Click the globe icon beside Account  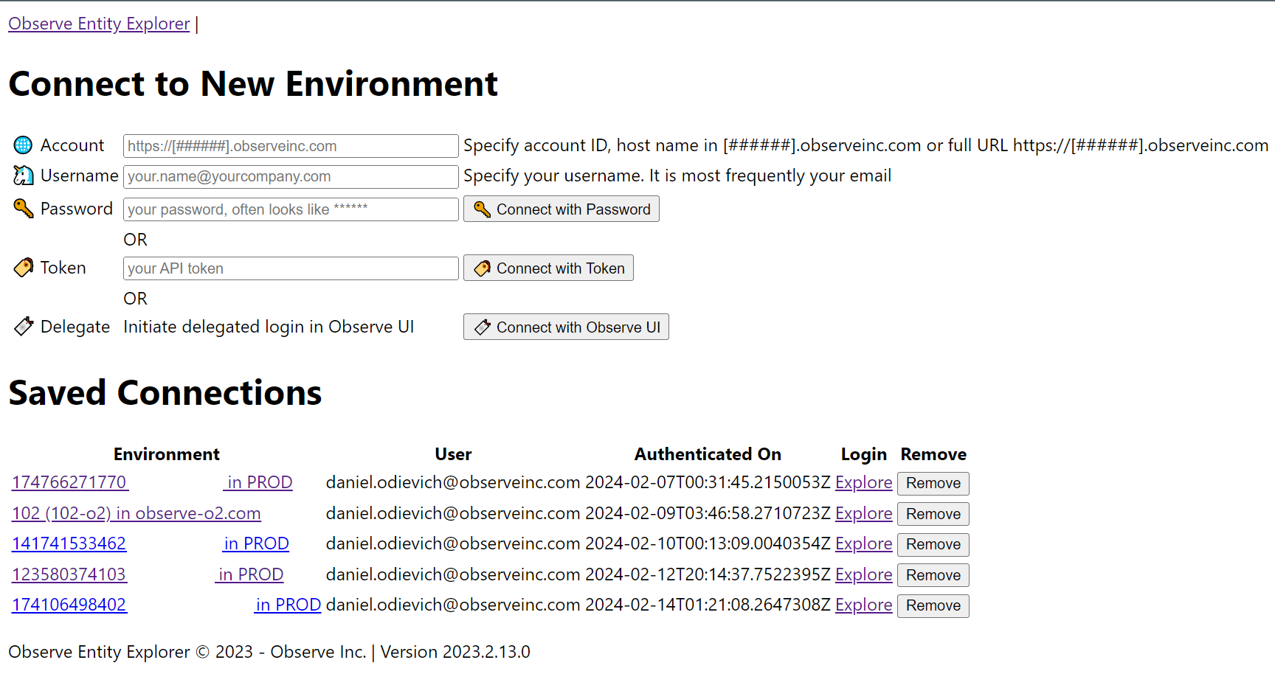coord(23,145)
